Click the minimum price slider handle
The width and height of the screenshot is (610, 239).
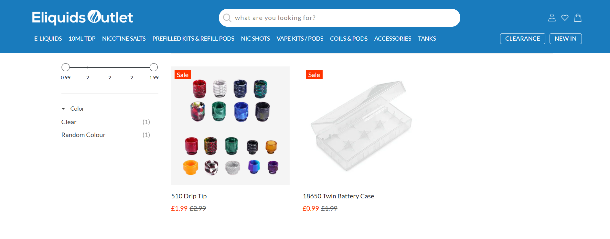coord(66,67)
